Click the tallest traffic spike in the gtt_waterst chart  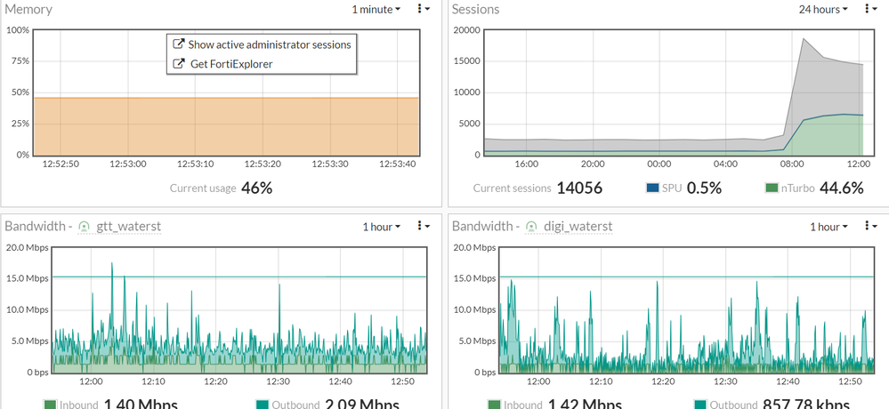(112, 264)
